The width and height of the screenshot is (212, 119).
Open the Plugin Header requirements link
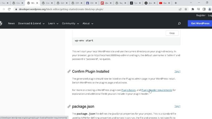157,90
